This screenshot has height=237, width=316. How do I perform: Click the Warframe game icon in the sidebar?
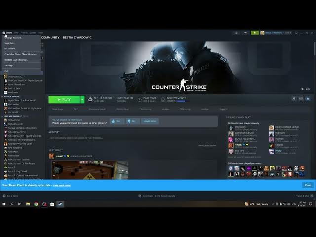point(5,92)
